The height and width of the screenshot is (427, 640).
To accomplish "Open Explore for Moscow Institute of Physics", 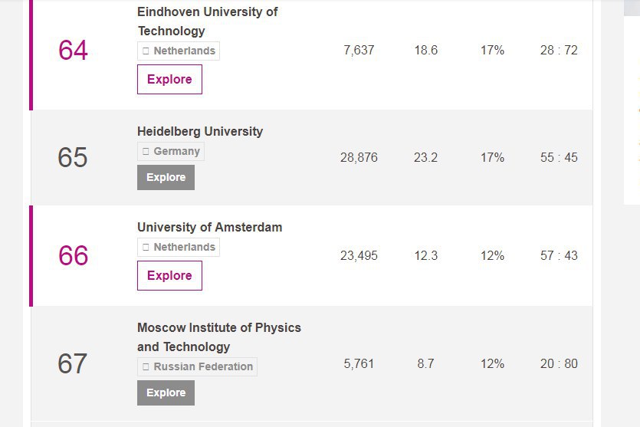I will (166, 393).
